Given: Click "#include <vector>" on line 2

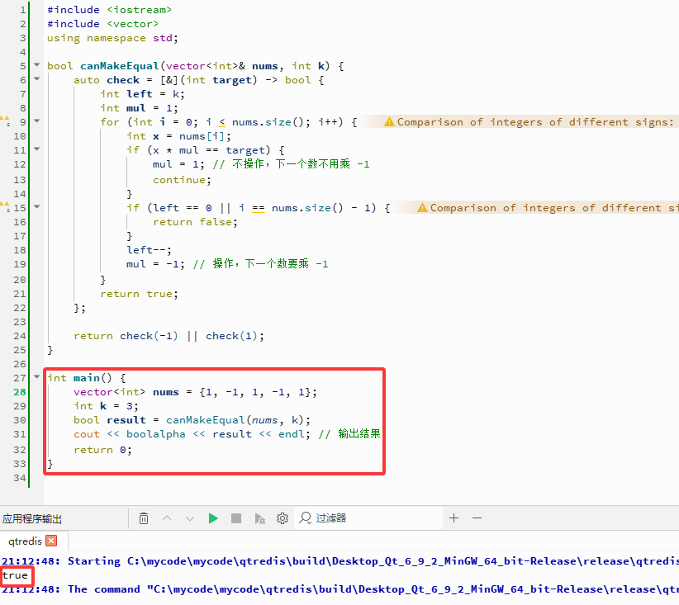Looking at the screenshot, I should click(x=102, y=24).
